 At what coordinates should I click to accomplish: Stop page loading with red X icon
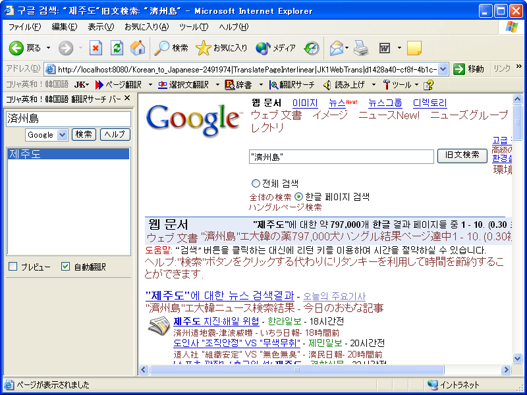[96, 48]
